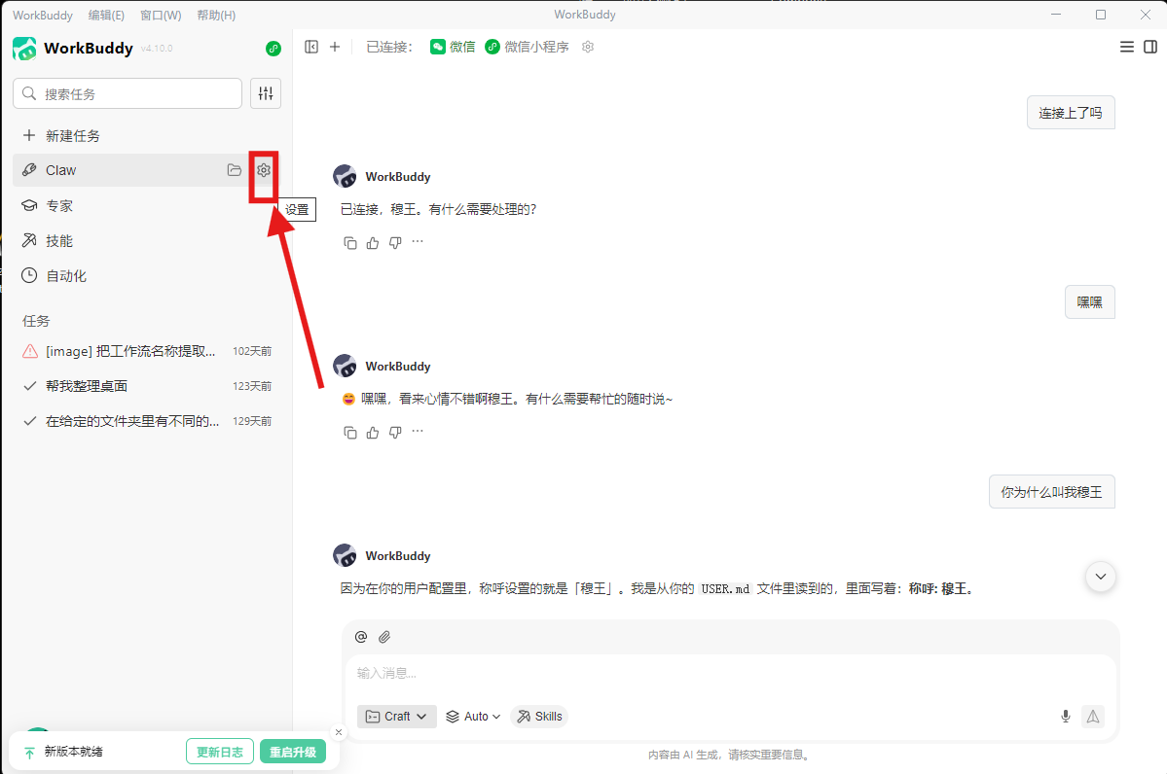Open the WorkBuddy menu in menu bar
Screen dimensions: 1167x774
(43, 15)
